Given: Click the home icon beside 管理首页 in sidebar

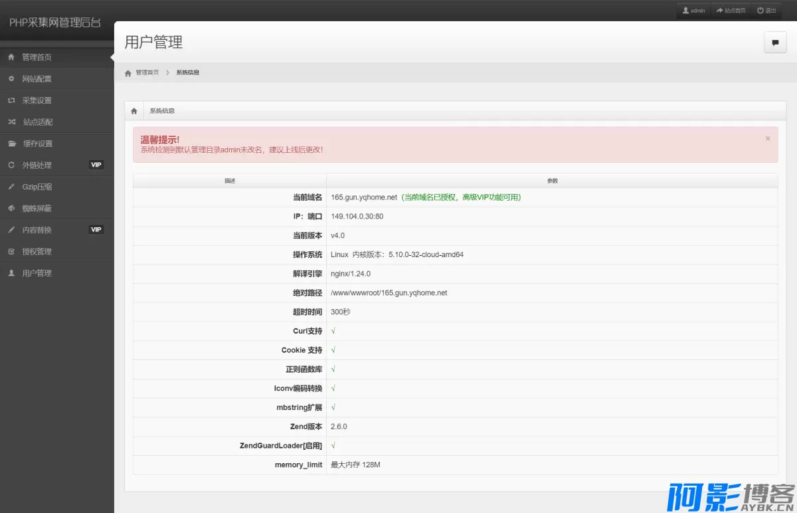Looking at the screenshot, I should click(x=11, y=57).
